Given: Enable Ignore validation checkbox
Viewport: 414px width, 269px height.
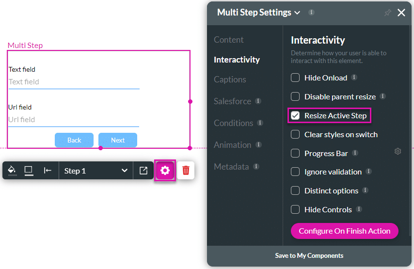Looking at the screenshot, I should pyautogui.click(x=295, y=172).
